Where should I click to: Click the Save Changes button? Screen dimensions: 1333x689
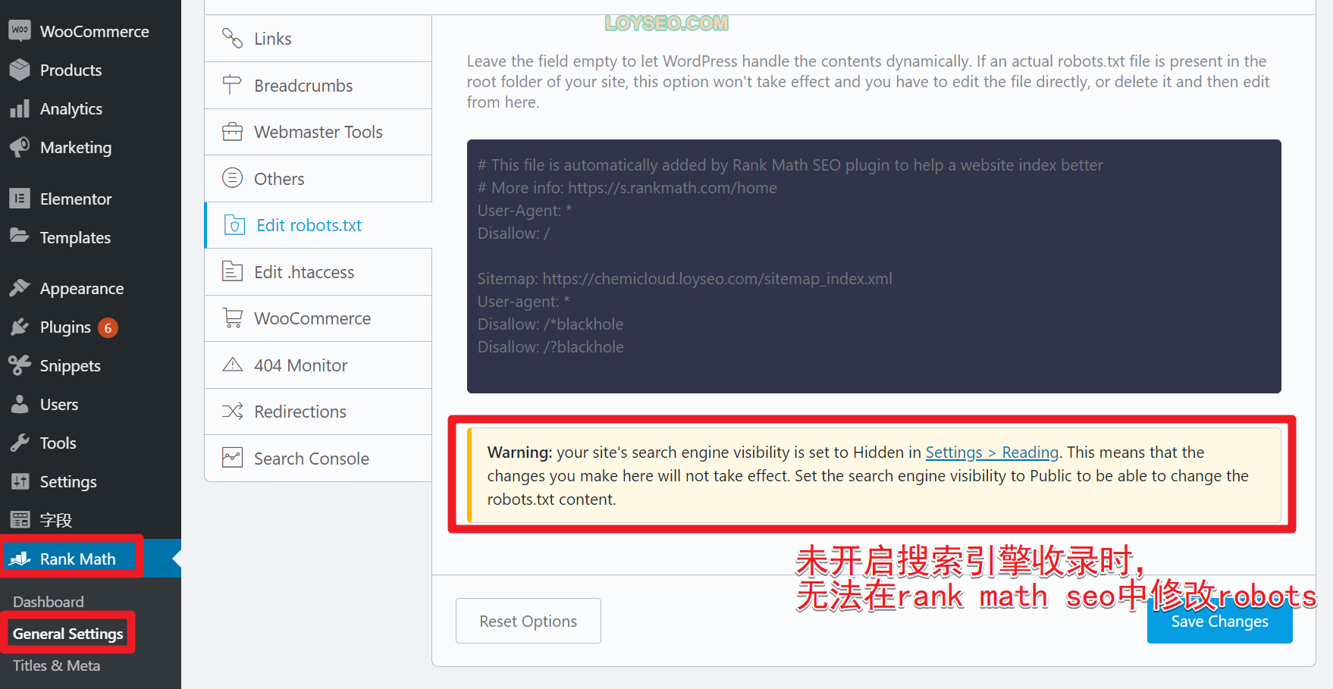tap(1219, 622)
